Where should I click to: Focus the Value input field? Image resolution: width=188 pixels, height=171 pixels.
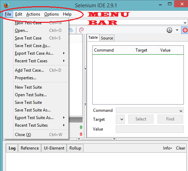pyautogui.click(x=150, y=129)
